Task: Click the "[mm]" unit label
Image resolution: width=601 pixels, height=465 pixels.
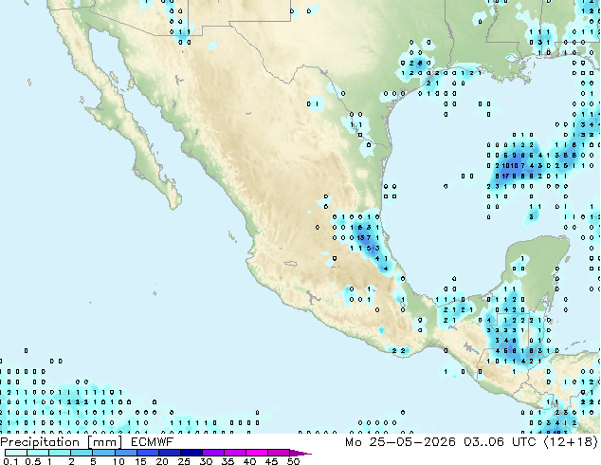Action: pyautogui.click(x=104, y=442)
